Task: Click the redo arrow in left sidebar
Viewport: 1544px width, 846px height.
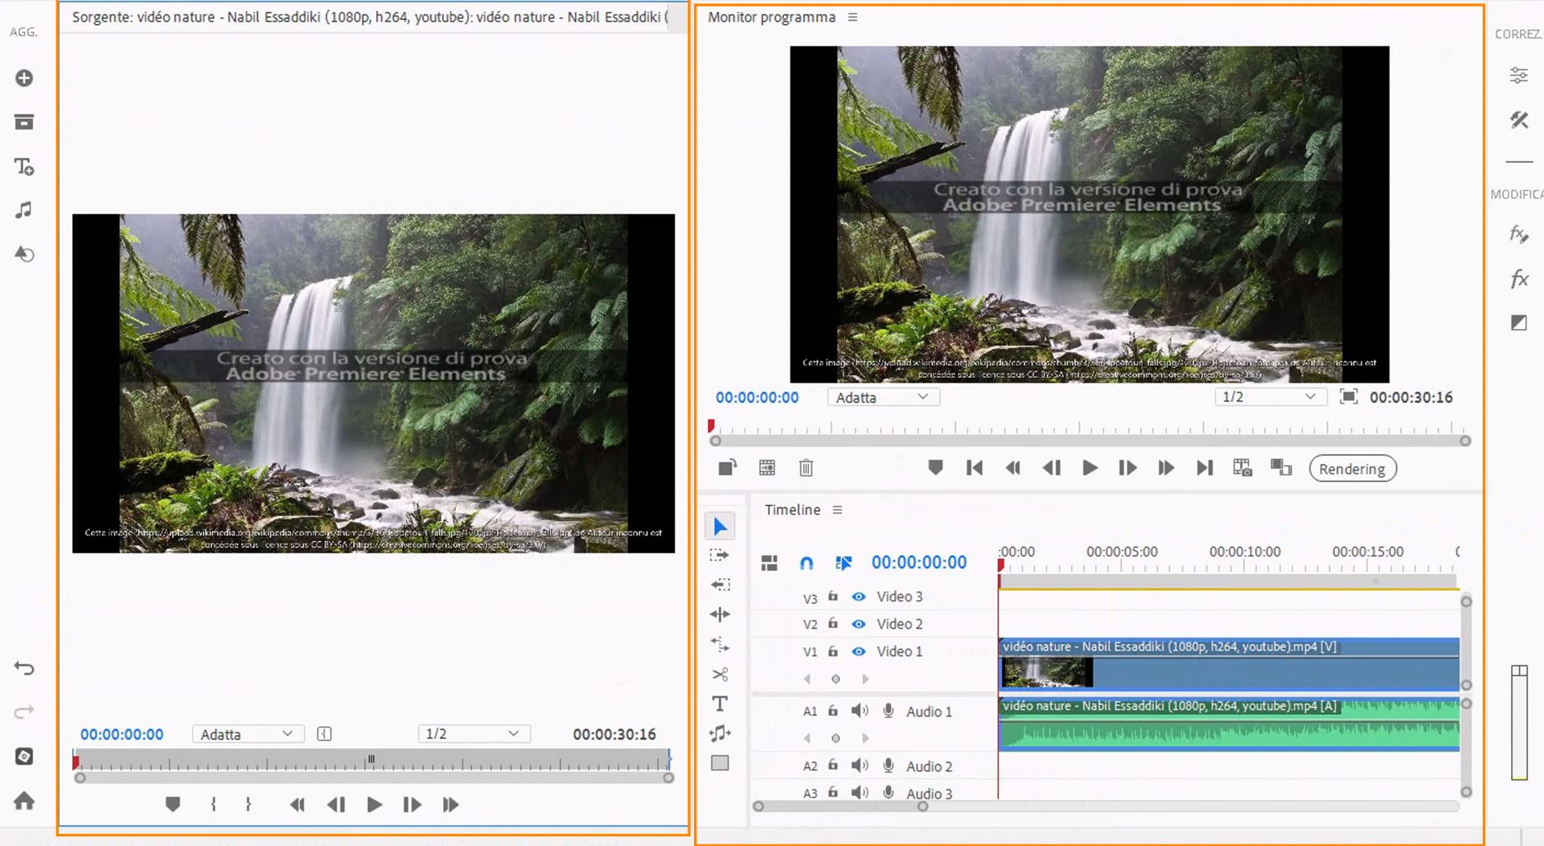Action: coord(24,712)
